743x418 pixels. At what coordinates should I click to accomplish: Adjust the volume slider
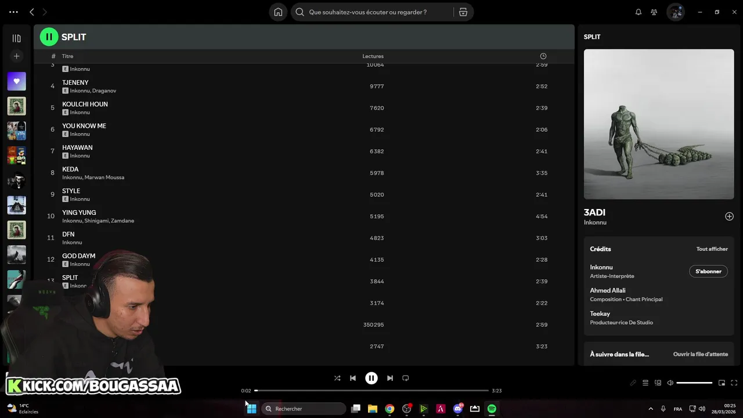pyautogui.click(x=694, y=383)
